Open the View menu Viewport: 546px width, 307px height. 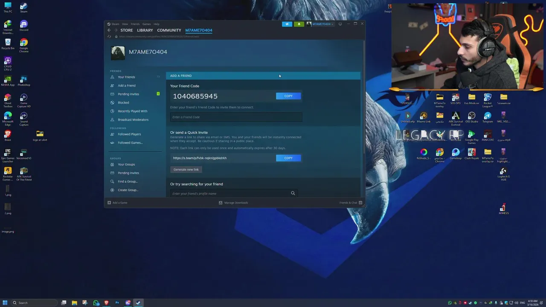125,24
